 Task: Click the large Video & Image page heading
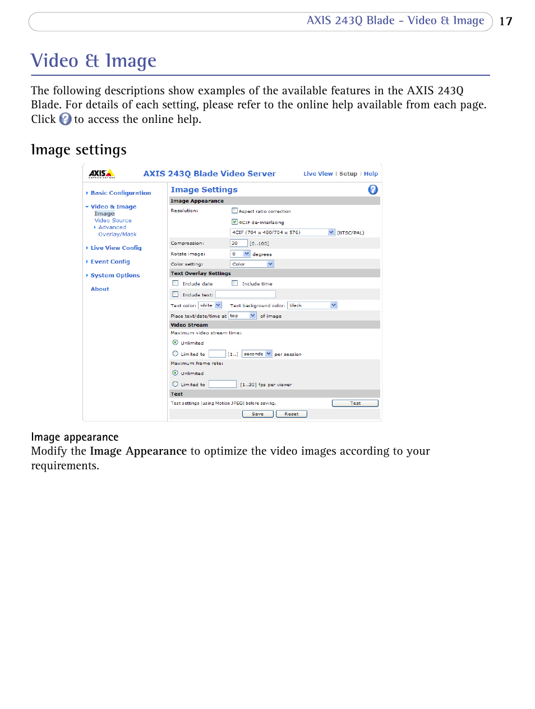(94, 61)
